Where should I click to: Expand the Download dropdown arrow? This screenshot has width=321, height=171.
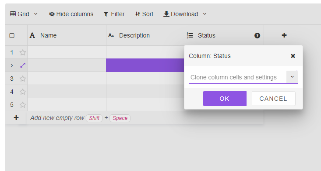[205, 14]
